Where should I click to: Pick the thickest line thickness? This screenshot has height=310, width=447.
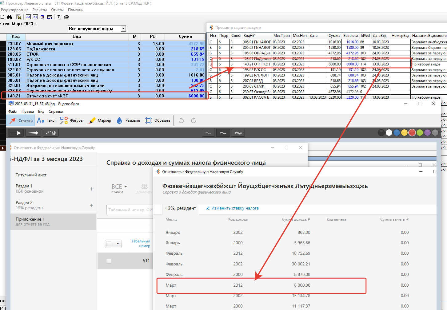click(x=238, y=133)
